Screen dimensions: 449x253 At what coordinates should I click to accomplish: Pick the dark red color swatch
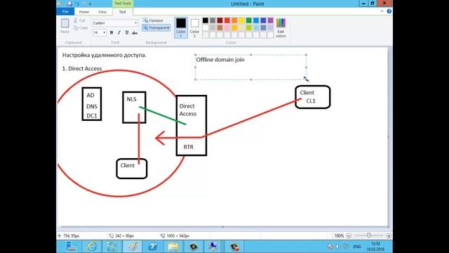coord(220,20)
